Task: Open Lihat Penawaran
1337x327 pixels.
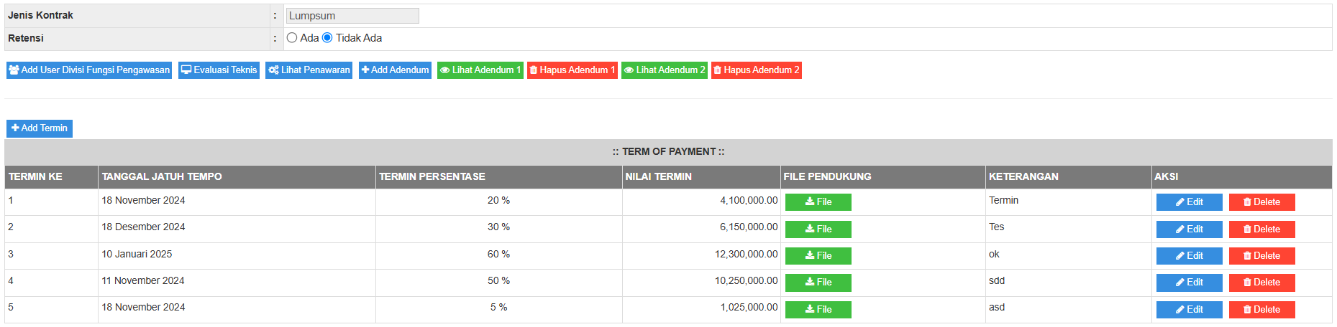Action: tap(309, 70)
